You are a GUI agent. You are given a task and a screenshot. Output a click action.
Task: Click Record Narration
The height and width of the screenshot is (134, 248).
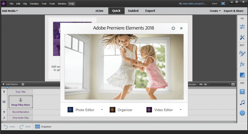point(21,112)
